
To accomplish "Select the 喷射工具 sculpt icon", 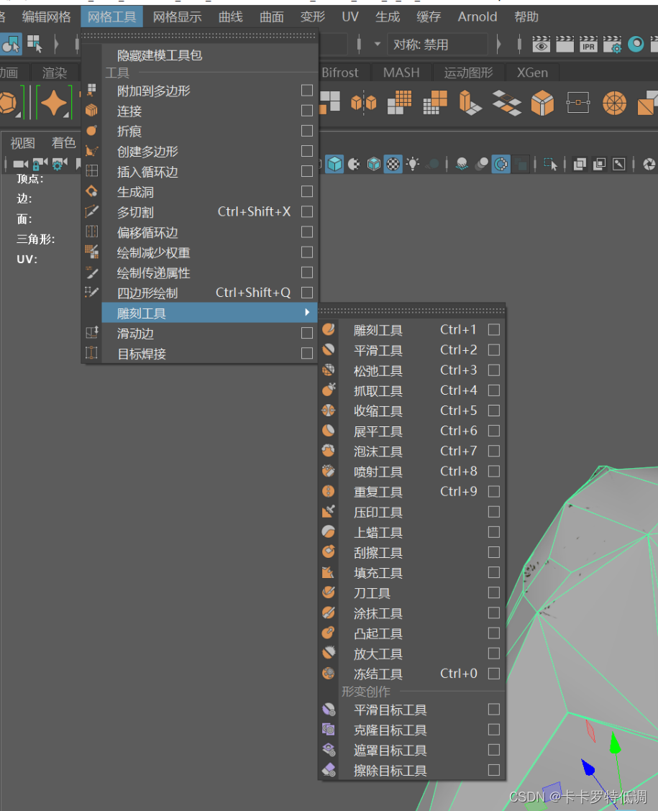I will tap(329, 471).
